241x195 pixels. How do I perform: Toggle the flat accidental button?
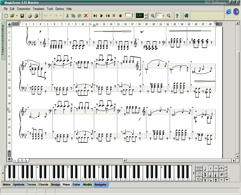(x=211, y=180)
